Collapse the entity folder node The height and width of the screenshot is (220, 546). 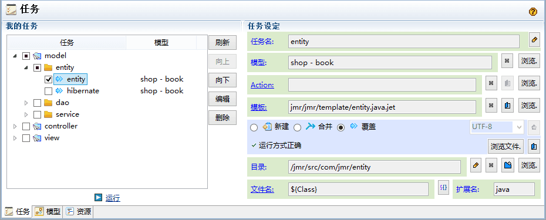pos(26,68)
